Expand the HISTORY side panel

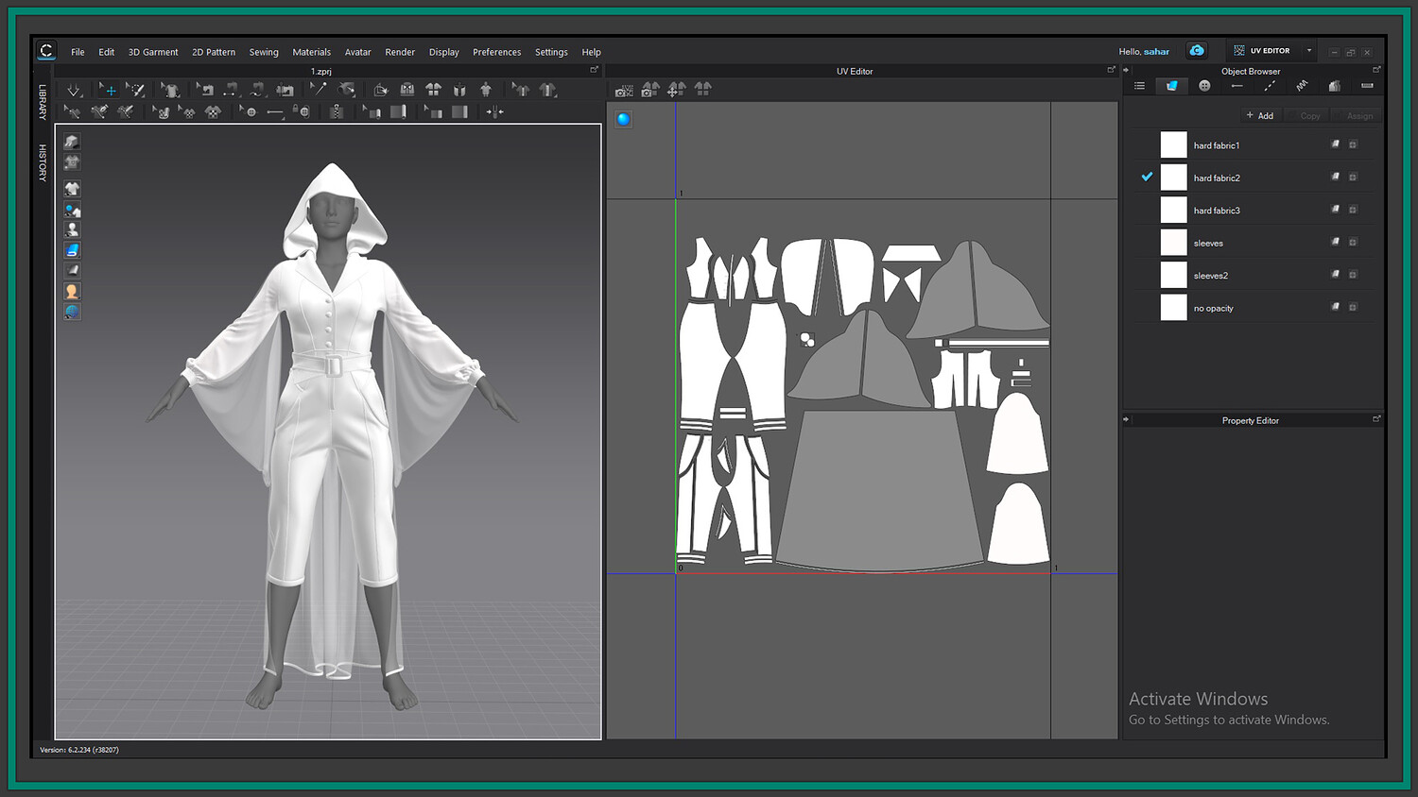click(x=43, y=162)
